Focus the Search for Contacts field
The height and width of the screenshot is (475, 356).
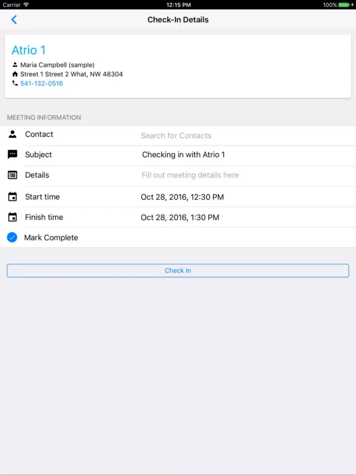[x=176, y=136]
